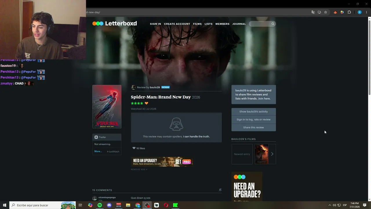The image size is (371, 209).
Task: Open Task View on taskbar
Action: tap(80, 205)
